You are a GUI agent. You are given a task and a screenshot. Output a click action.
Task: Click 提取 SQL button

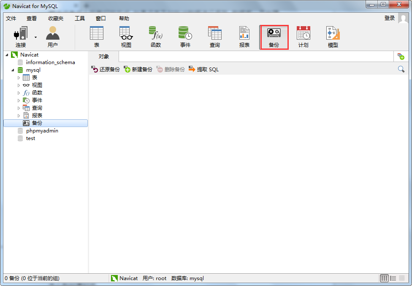204,69
